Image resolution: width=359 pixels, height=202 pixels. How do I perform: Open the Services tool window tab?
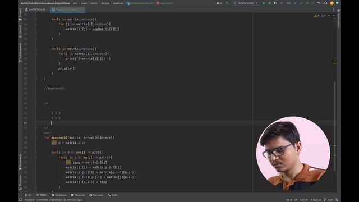(x=96, y=195)
